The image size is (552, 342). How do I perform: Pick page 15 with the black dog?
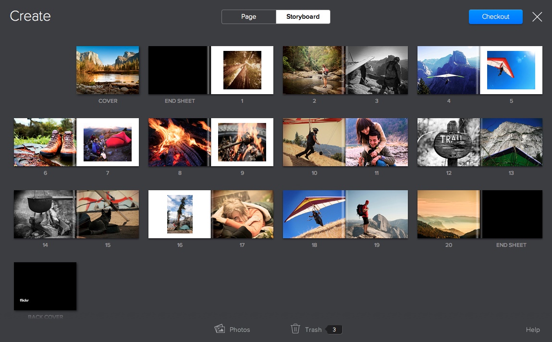coord(108,214)
